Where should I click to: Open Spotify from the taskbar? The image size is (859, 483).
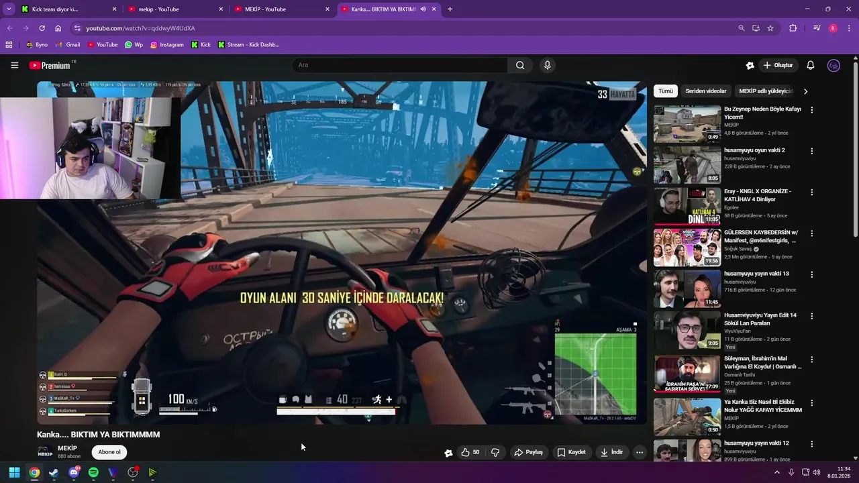point(93,472)
